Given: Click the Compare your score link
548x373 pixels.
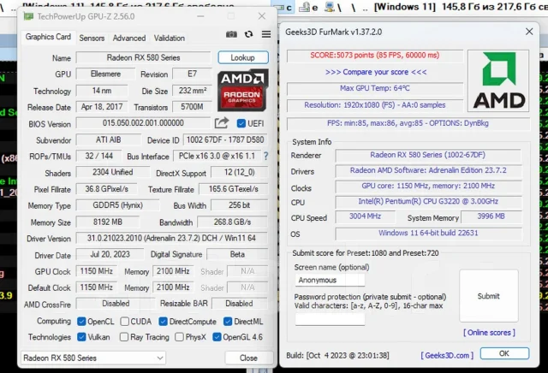Looking at the screenshot, I should click(375, 72).
